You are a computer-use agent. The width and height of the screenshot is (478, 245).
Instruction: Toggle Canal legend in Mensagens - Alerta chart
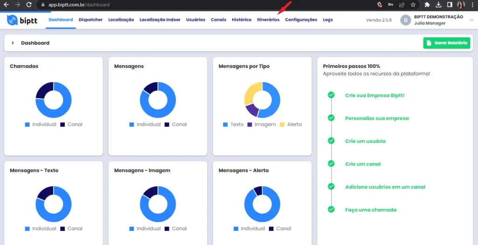280,229
